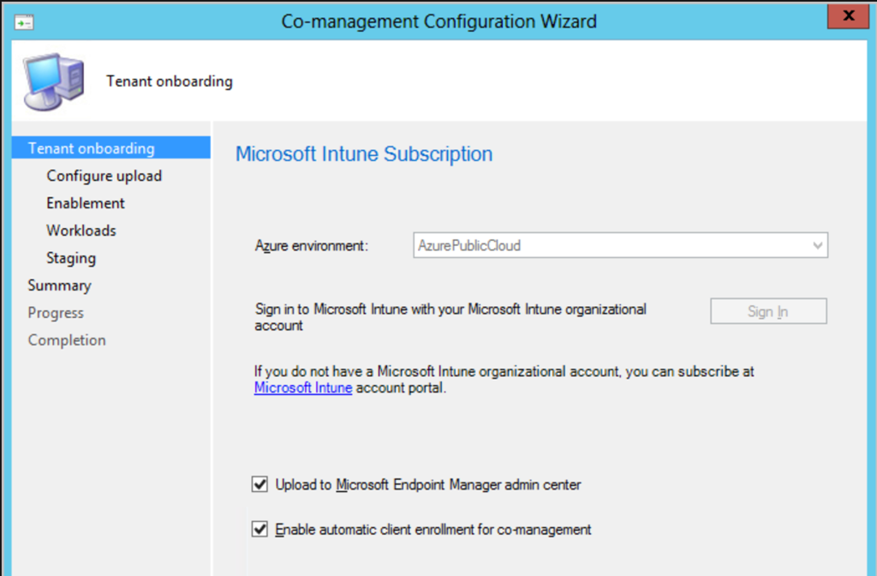Viewport: 877px width, 576px height.
Task: Uncheck Enable automatic client enrollment for co-management
Action: click(260, 530)
